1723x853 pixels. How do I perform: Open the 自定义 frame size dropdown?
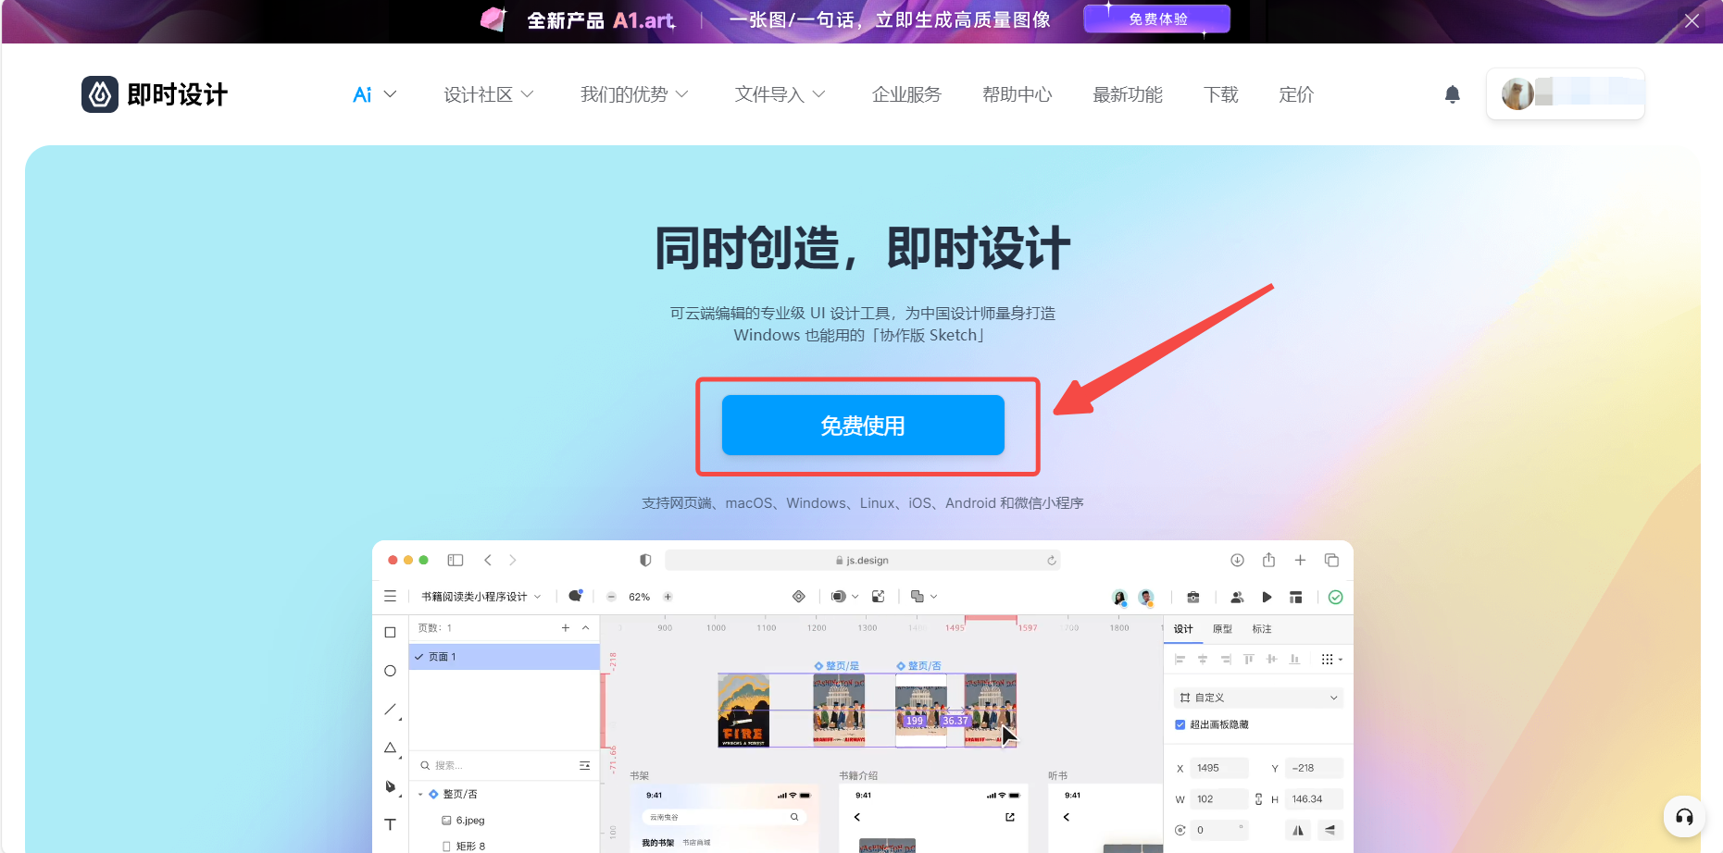point(1258,698)
